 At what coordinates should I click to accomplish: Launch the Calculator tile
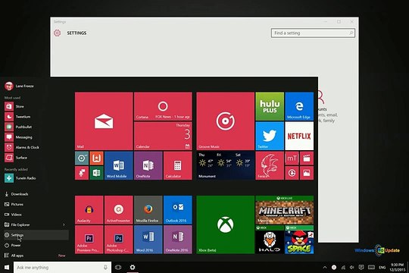(x=178, y=165)
